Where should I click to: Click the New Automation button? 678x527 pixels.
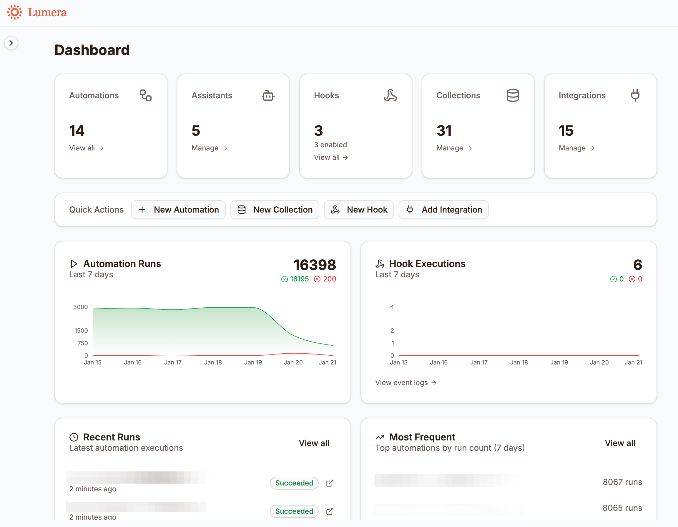[x=178, y=210]
